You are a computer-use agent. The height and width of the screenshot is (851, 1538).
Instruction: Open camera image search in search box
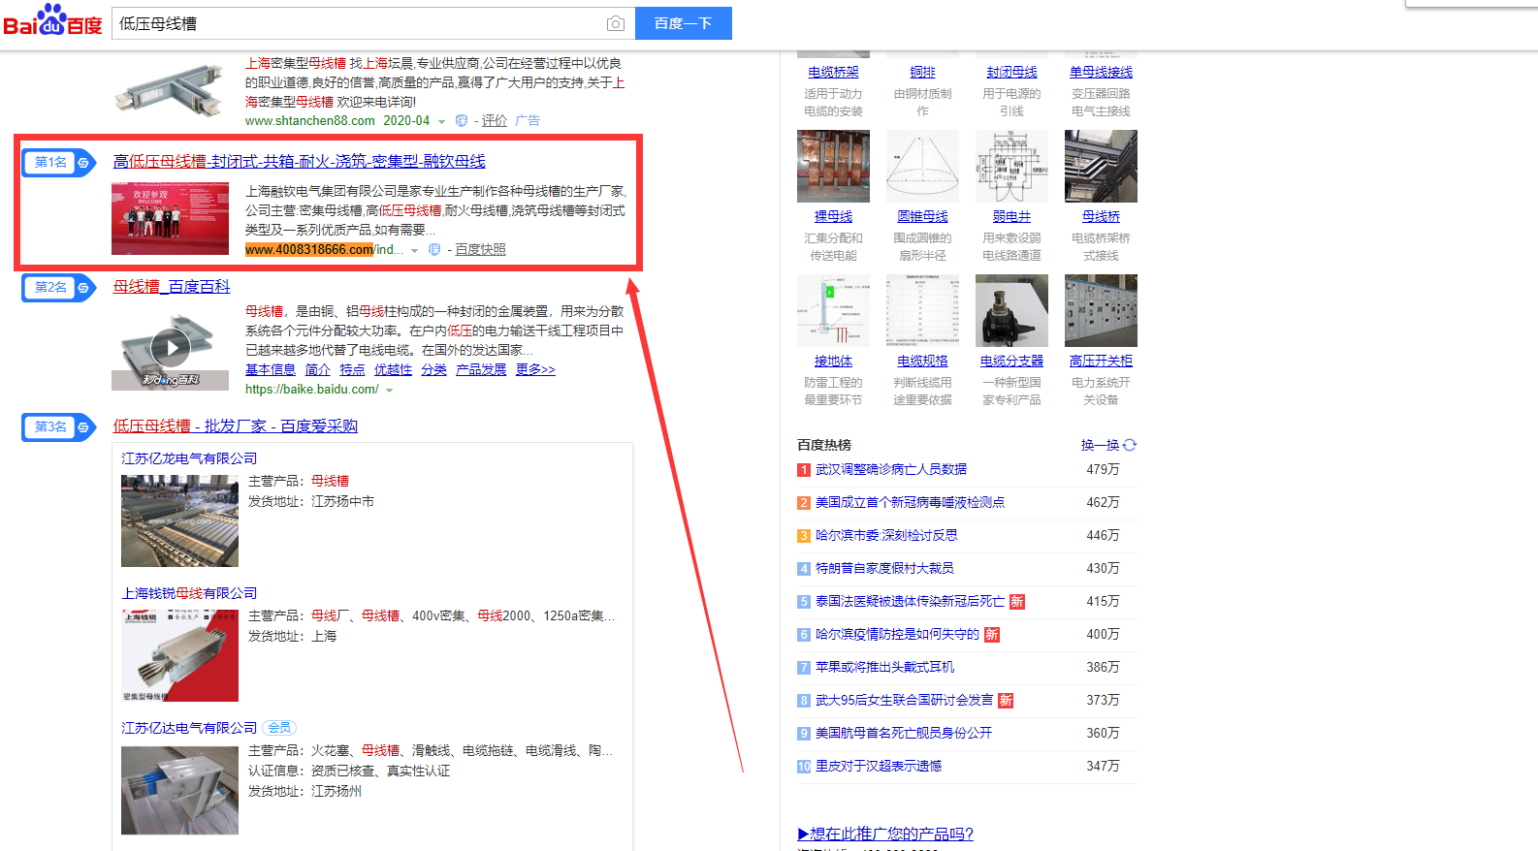[615, 23]
